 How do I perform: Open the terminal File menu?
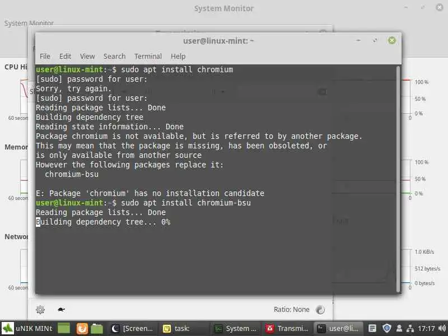click(45, 57)
